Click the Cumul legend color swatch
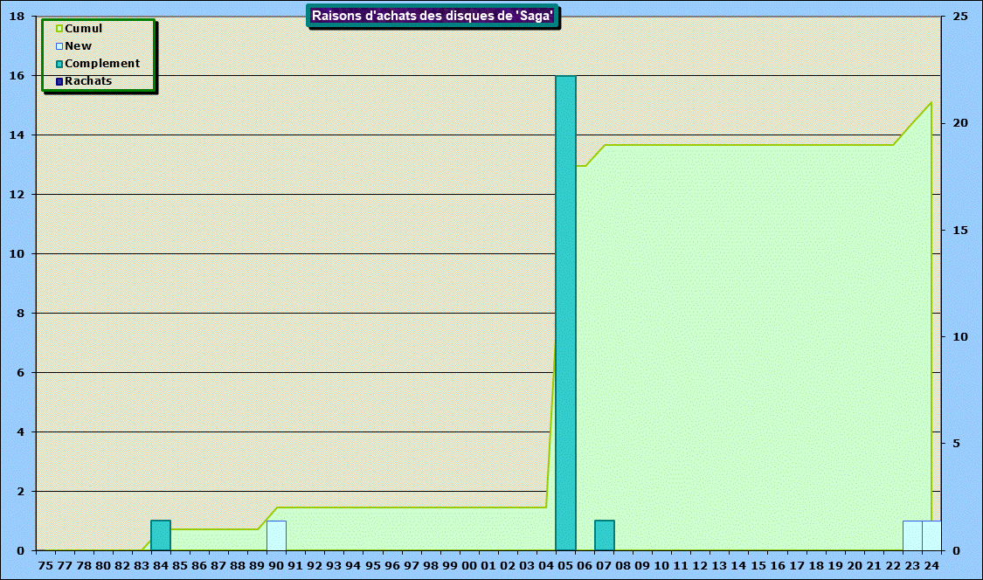 (x=59, y=29)
